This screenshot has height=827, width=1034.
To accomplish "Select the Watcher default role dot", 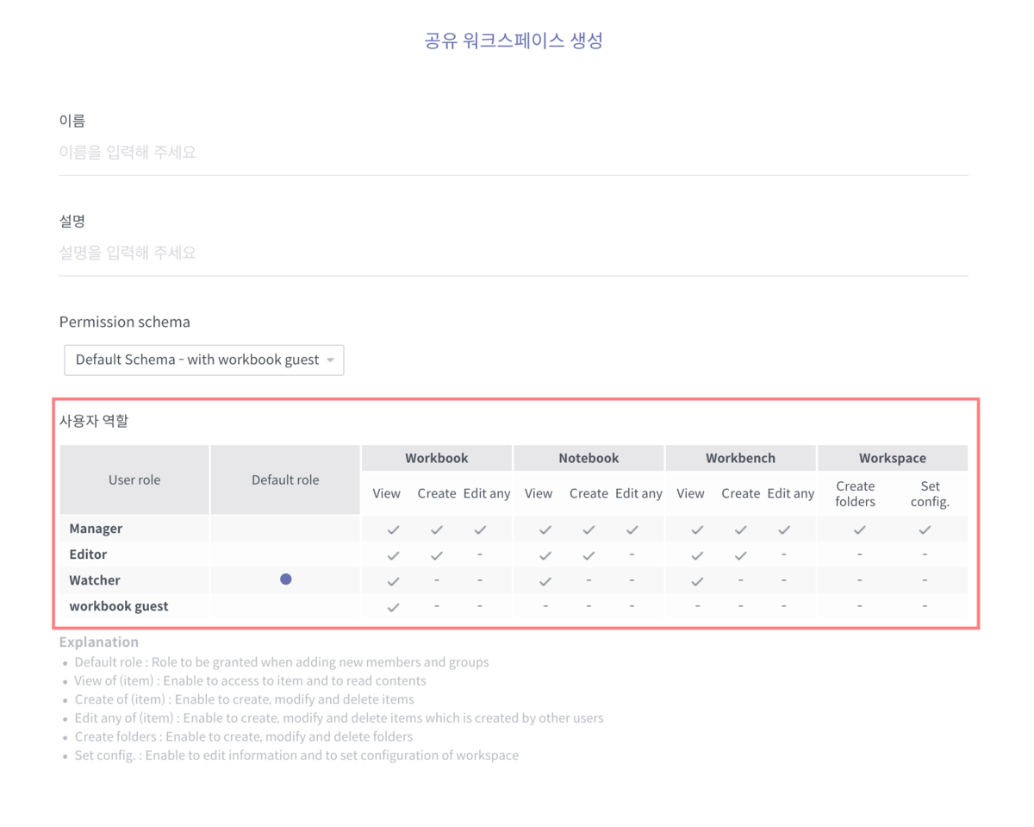I will point(286,580).
